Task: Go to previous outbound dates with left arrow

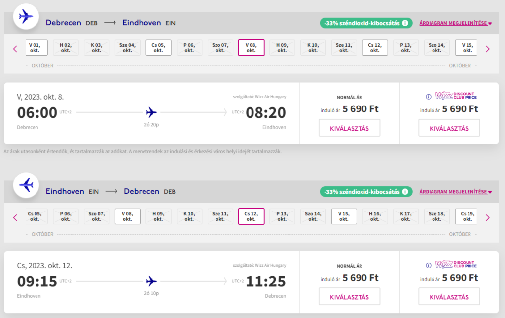Action: pyautogui.click(x=15, y=49)
